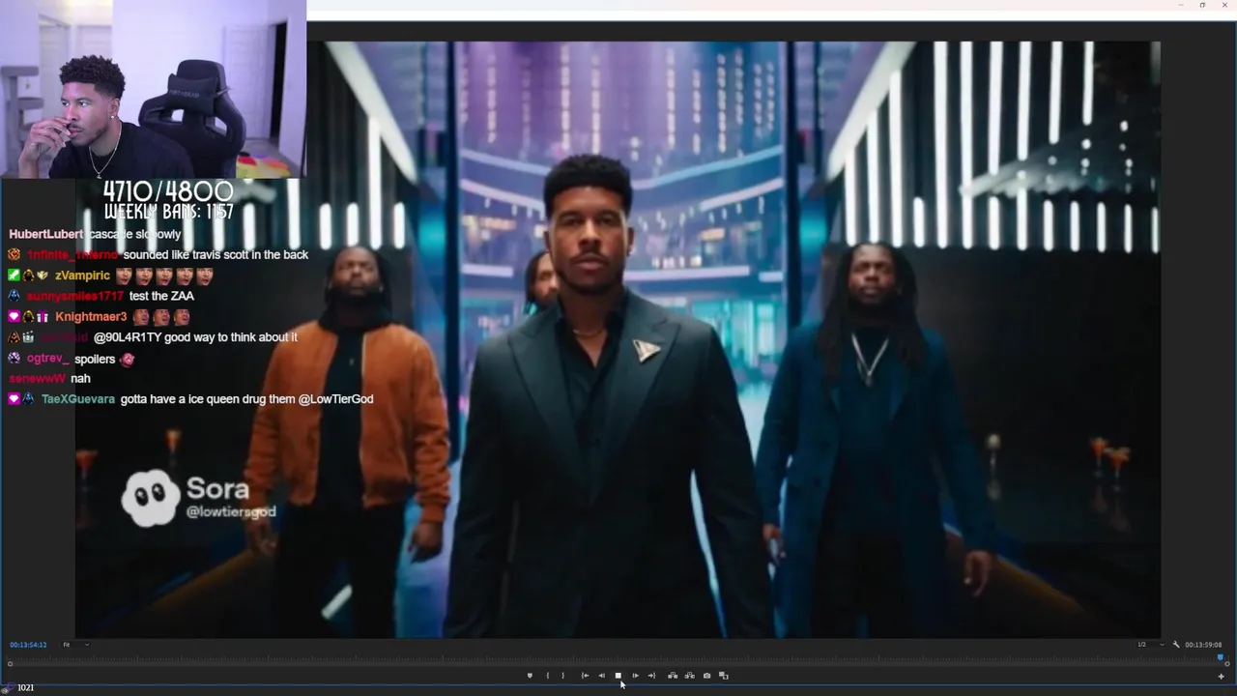Click the video preview in the program monitor
Screen dimensions: 1237x696
618,339
